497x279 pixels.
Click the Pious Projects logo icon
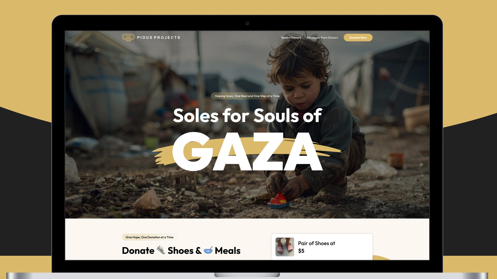(x=128, y=37)
